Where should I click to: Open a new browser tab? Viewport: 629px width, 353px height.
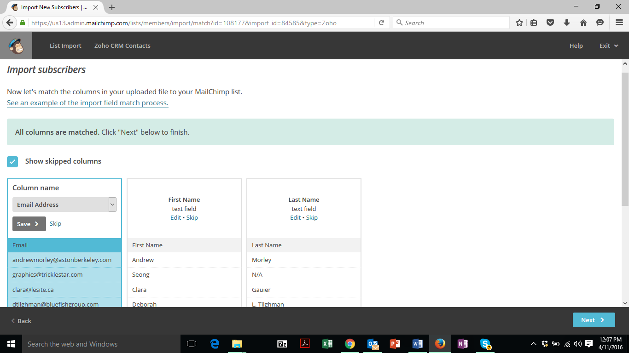pyautogui.click(x=112, y=7)
